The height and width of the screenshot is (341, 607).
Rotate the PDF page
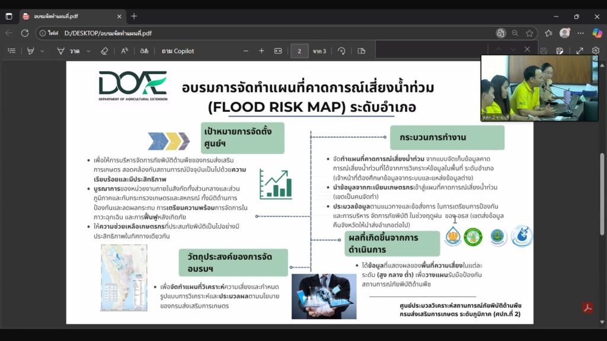341,51
